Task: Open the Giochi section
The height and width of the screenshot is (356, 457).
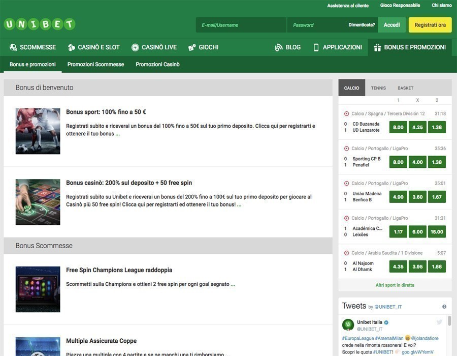Action: click(x=203, y=47)
